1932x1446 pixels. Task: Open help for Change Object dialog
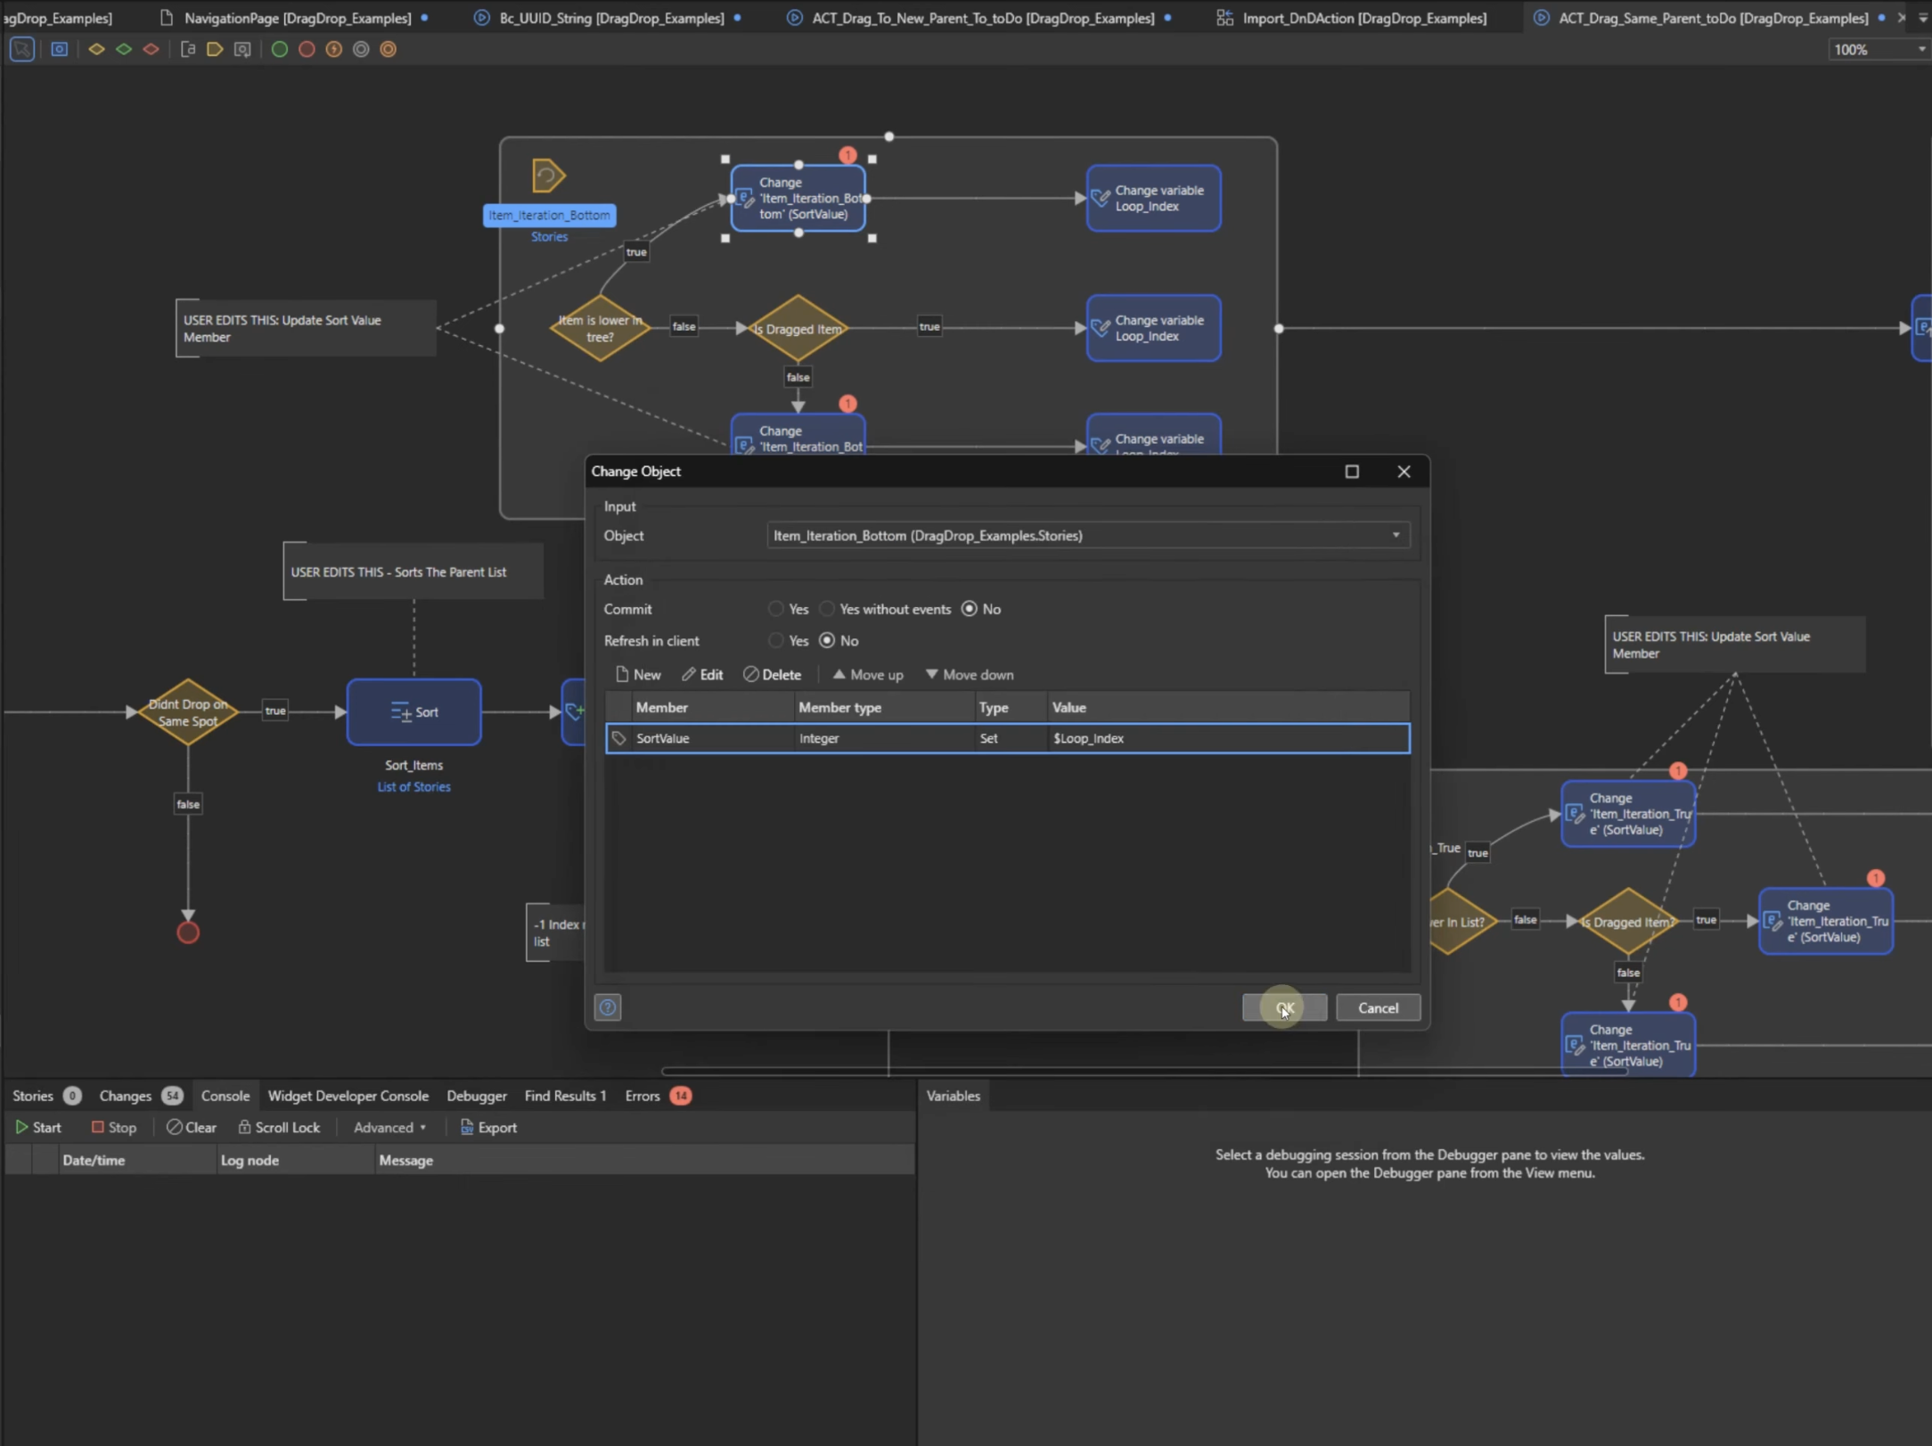[x=608, y=1007]
